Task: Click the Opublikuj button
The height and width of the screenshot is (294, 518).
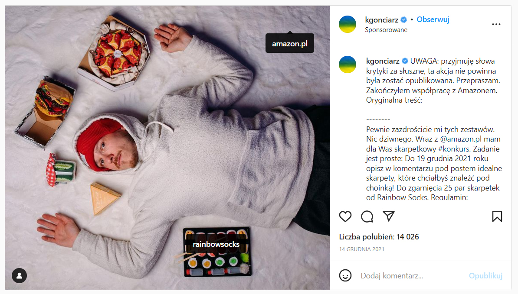Action: pyautogui.click(x=485, y=275)
